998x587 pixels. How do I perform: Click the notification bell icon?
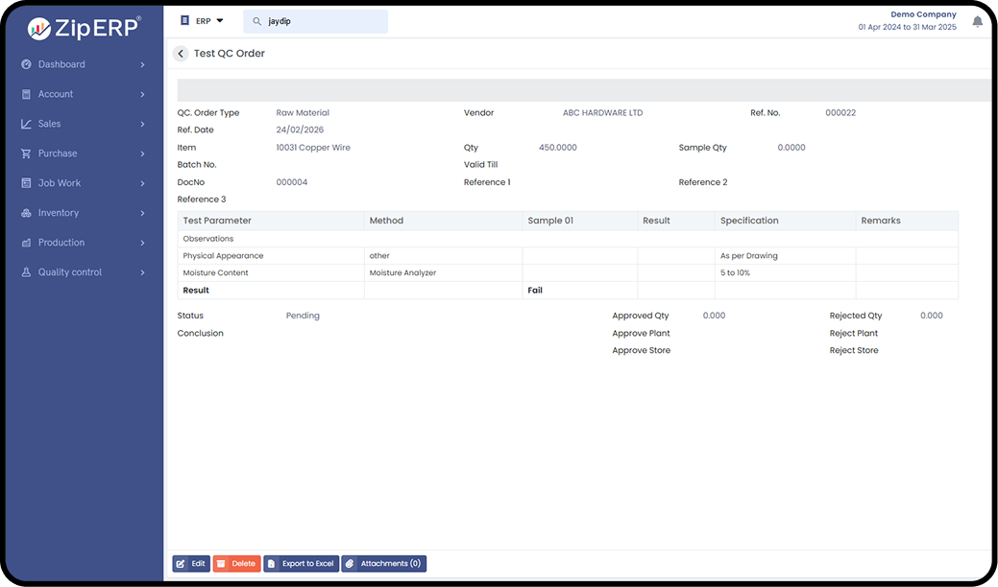click(977, 21)
